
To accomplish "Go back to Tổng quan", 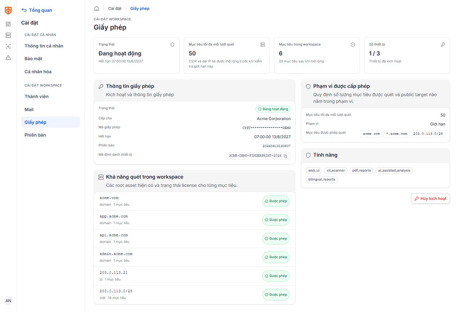I will (x=37, y=10).
